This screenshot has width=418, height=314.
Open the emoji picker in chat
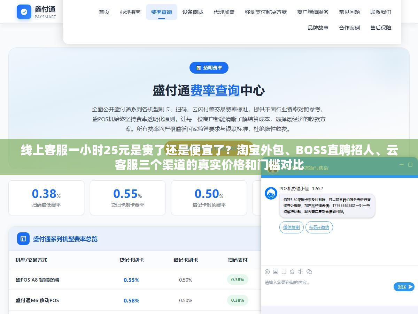pyautogui.click(x=267, y=271)
